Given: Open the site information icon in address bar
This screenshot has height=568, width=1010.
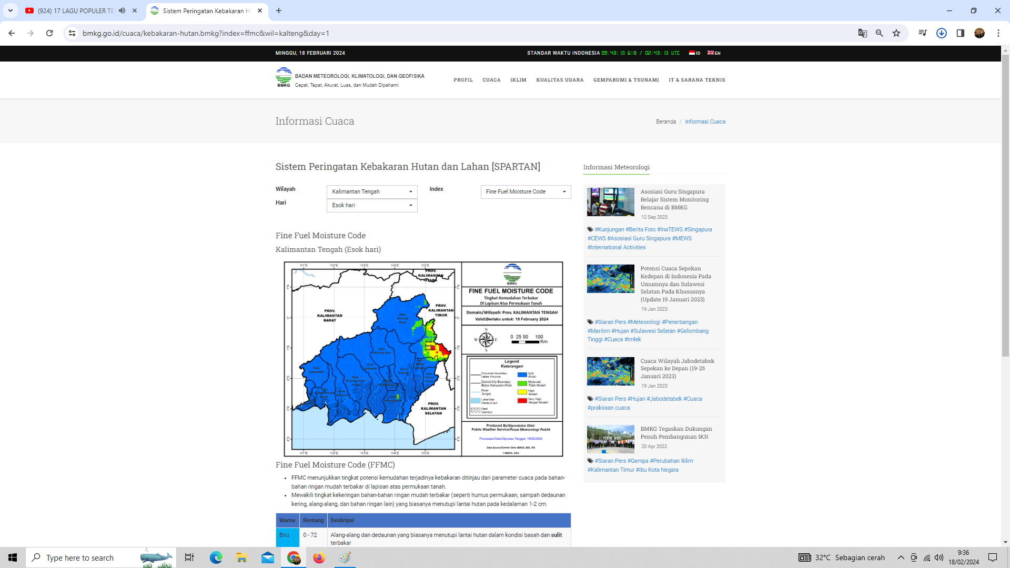Looking at the screenshot, I should point(72,33).
